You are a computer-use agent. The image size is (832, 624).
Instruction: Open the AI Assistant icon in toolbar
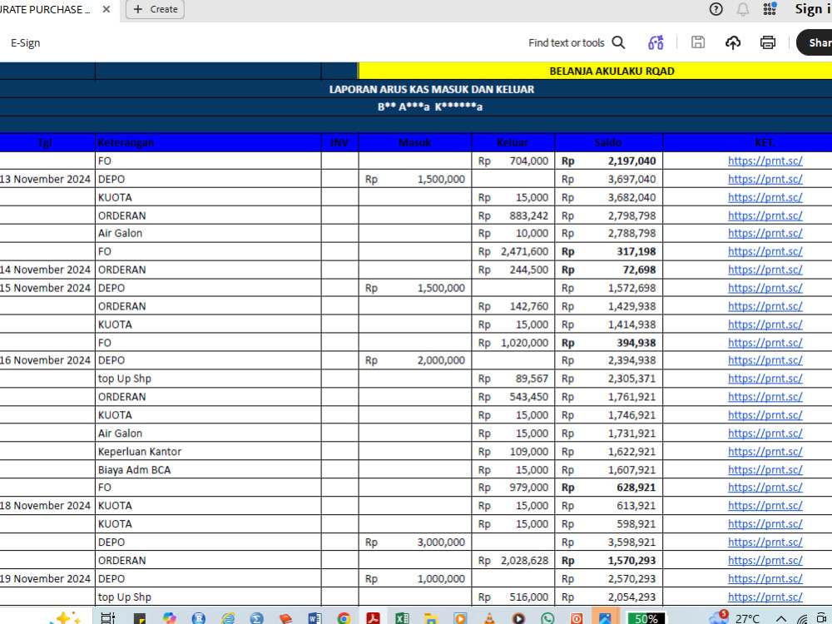coord(656,42)
